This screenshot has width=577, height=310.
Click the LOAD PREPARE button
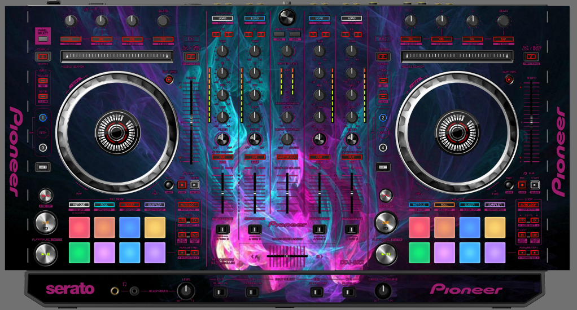[295, 34]
